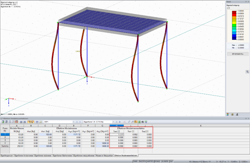This screenshot has width=250, height=163.
Task: Select the previous case with left arrow beside ESF1
Action: point(77,122)
